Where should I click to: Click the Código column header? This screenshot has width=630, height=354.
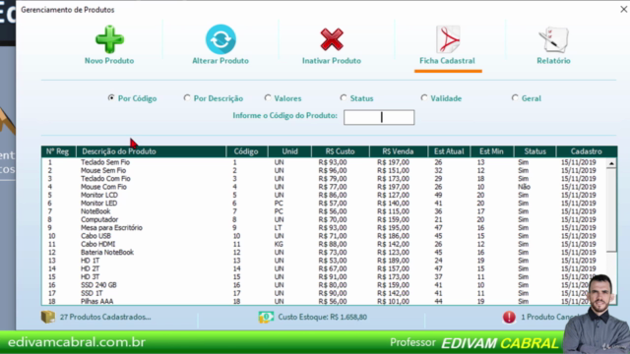point(246,151)
